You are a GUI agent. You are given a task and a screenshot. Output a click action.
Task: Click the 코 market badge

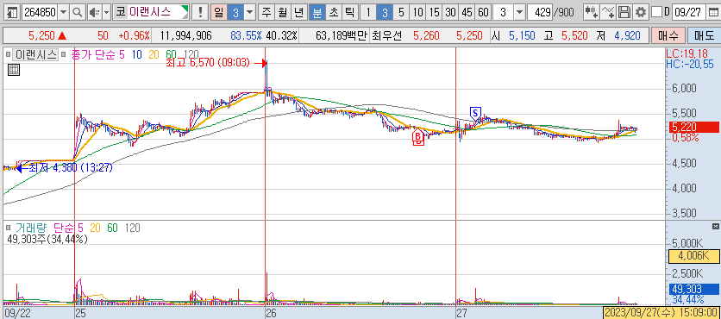120,12
